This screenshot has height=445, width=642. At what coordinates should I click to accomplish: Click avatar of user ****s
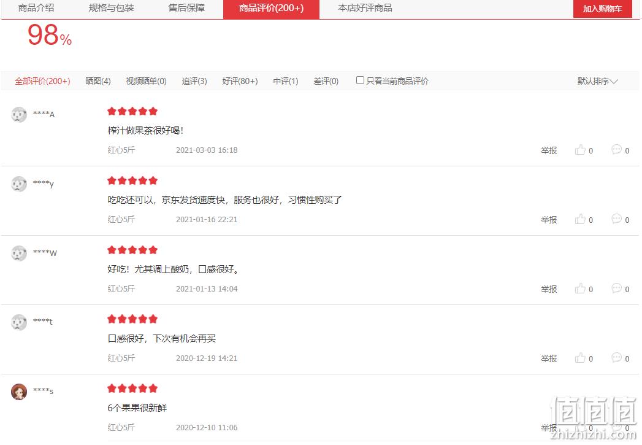coord(19,392)
